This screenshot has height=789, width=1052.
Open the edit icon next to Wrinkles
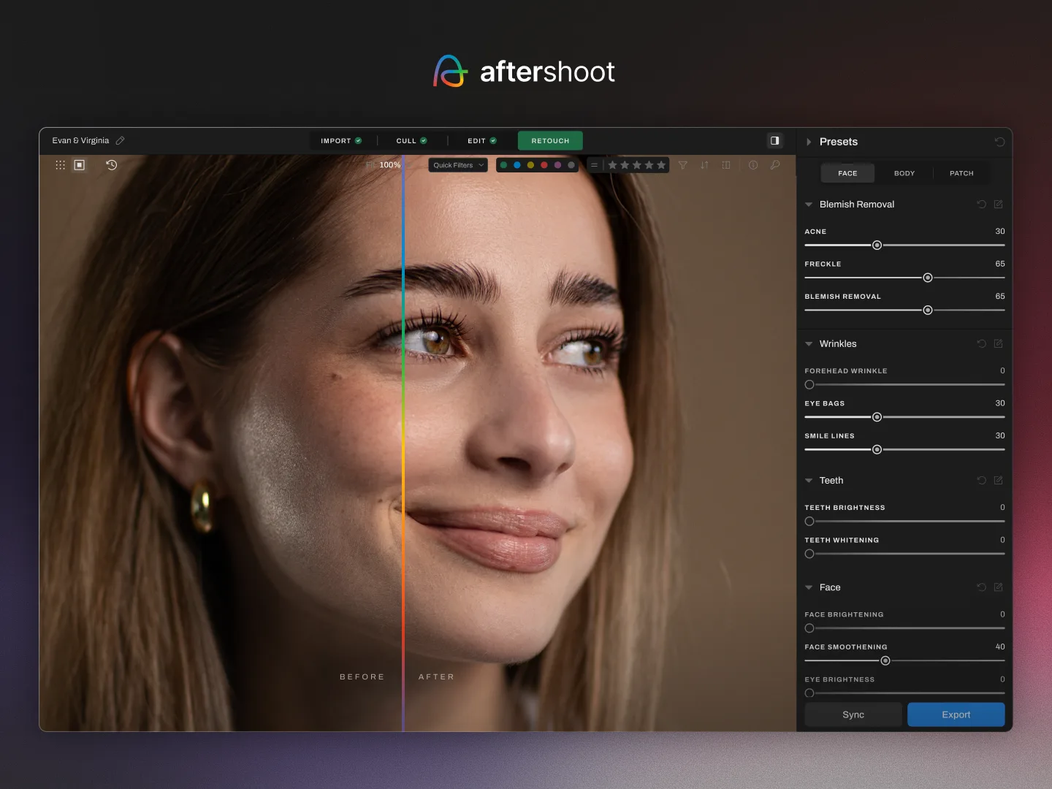click(x=999, y=343)
